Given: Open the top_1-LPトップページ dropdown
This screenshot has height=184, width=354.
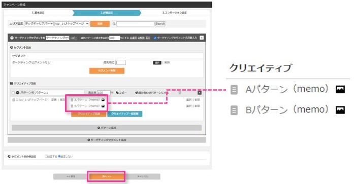Looking at the screenshot, I should point(72,24).
